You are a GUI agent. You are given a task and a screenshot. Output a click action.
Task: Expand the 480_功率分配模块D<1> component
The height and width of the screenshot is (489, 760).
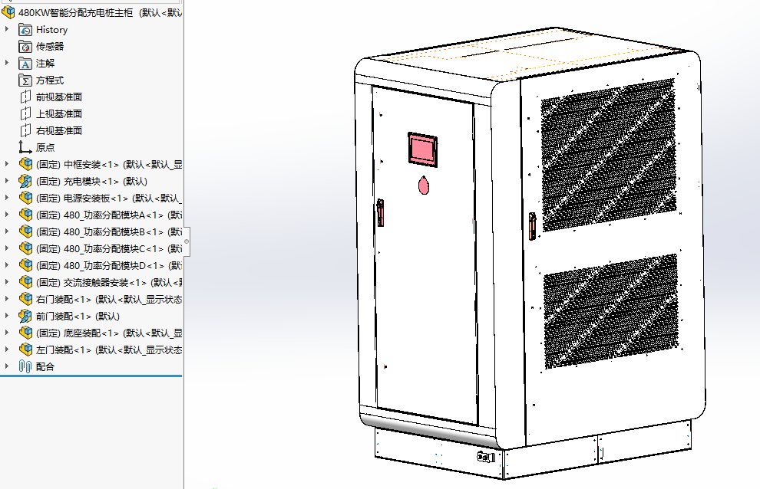coord(7,265)
